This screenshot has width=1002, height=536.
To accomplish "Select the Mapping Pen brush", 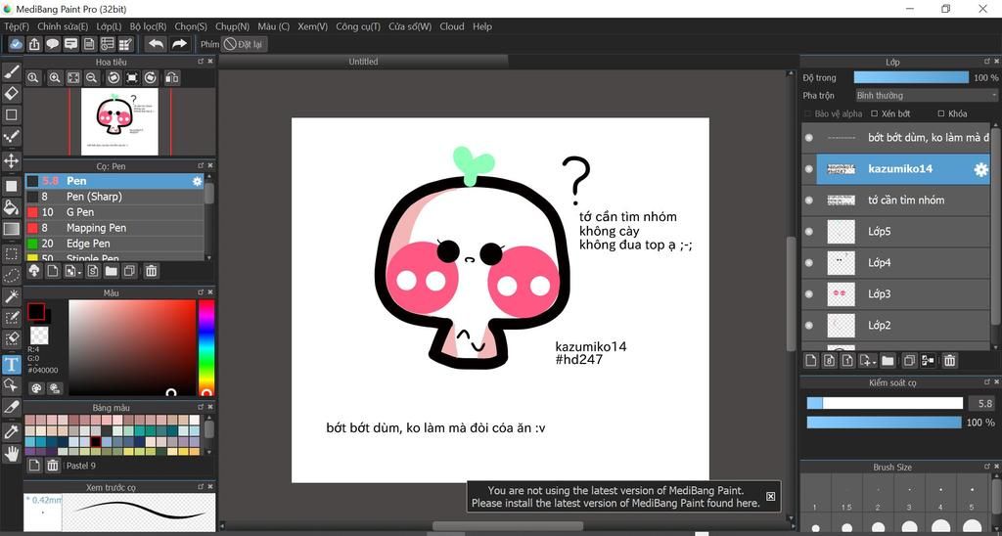I will (114, 228).
